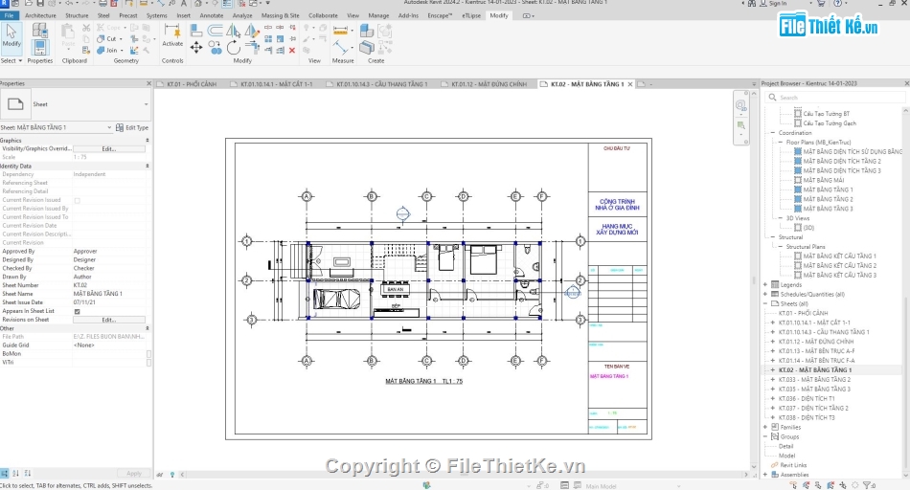Click the Sheet Number value KT.02
The image size is (910, 490).
[109, 285]
